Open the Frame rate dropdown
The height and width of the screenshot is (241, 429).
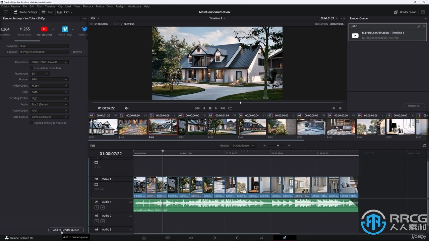pos(40,74)
